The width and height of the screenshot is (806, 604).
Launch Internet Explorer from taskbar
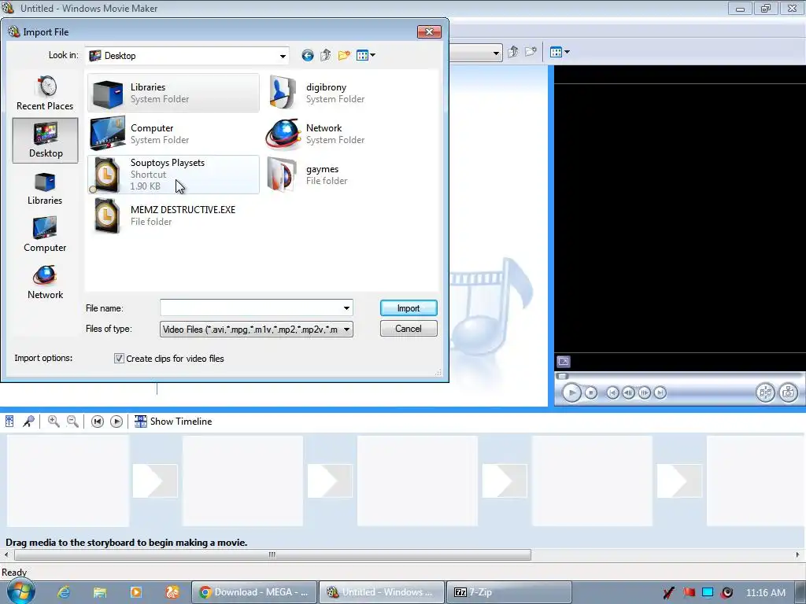coord(64,592)
